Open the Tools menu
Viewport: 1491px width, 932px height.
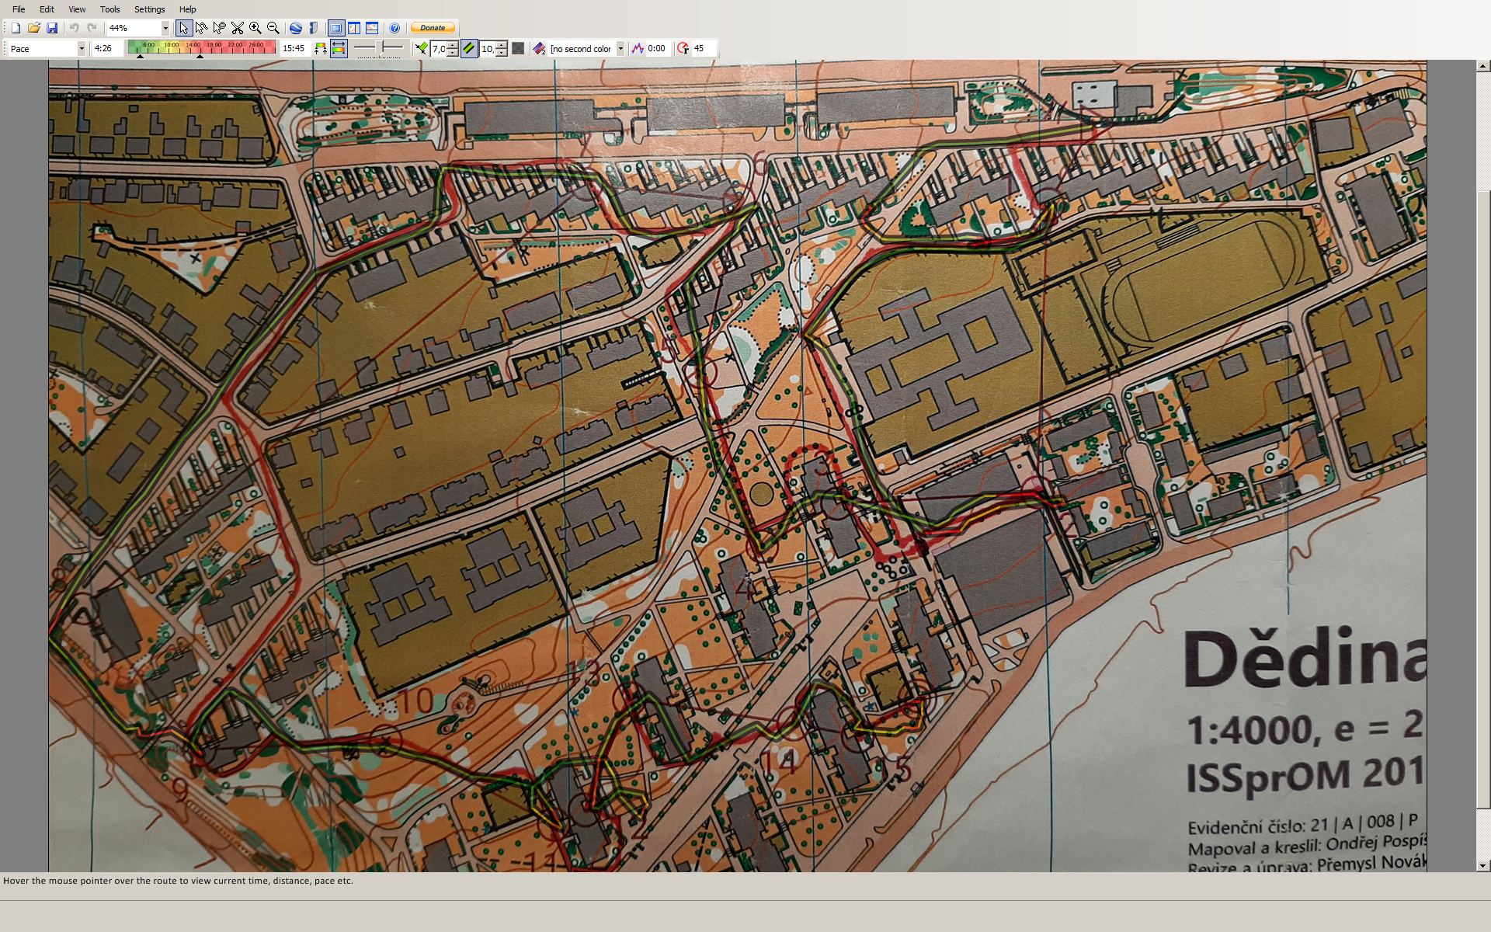pos(109,9)
